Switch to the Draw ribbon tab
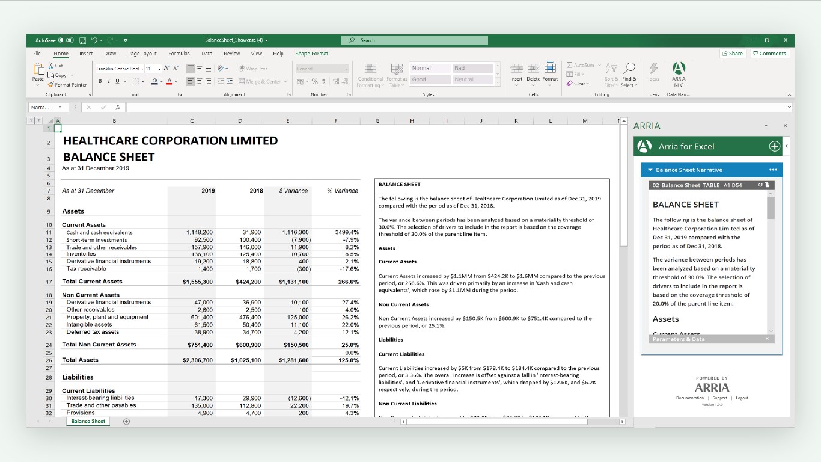821x462 pixels. (x=110, y=54)
